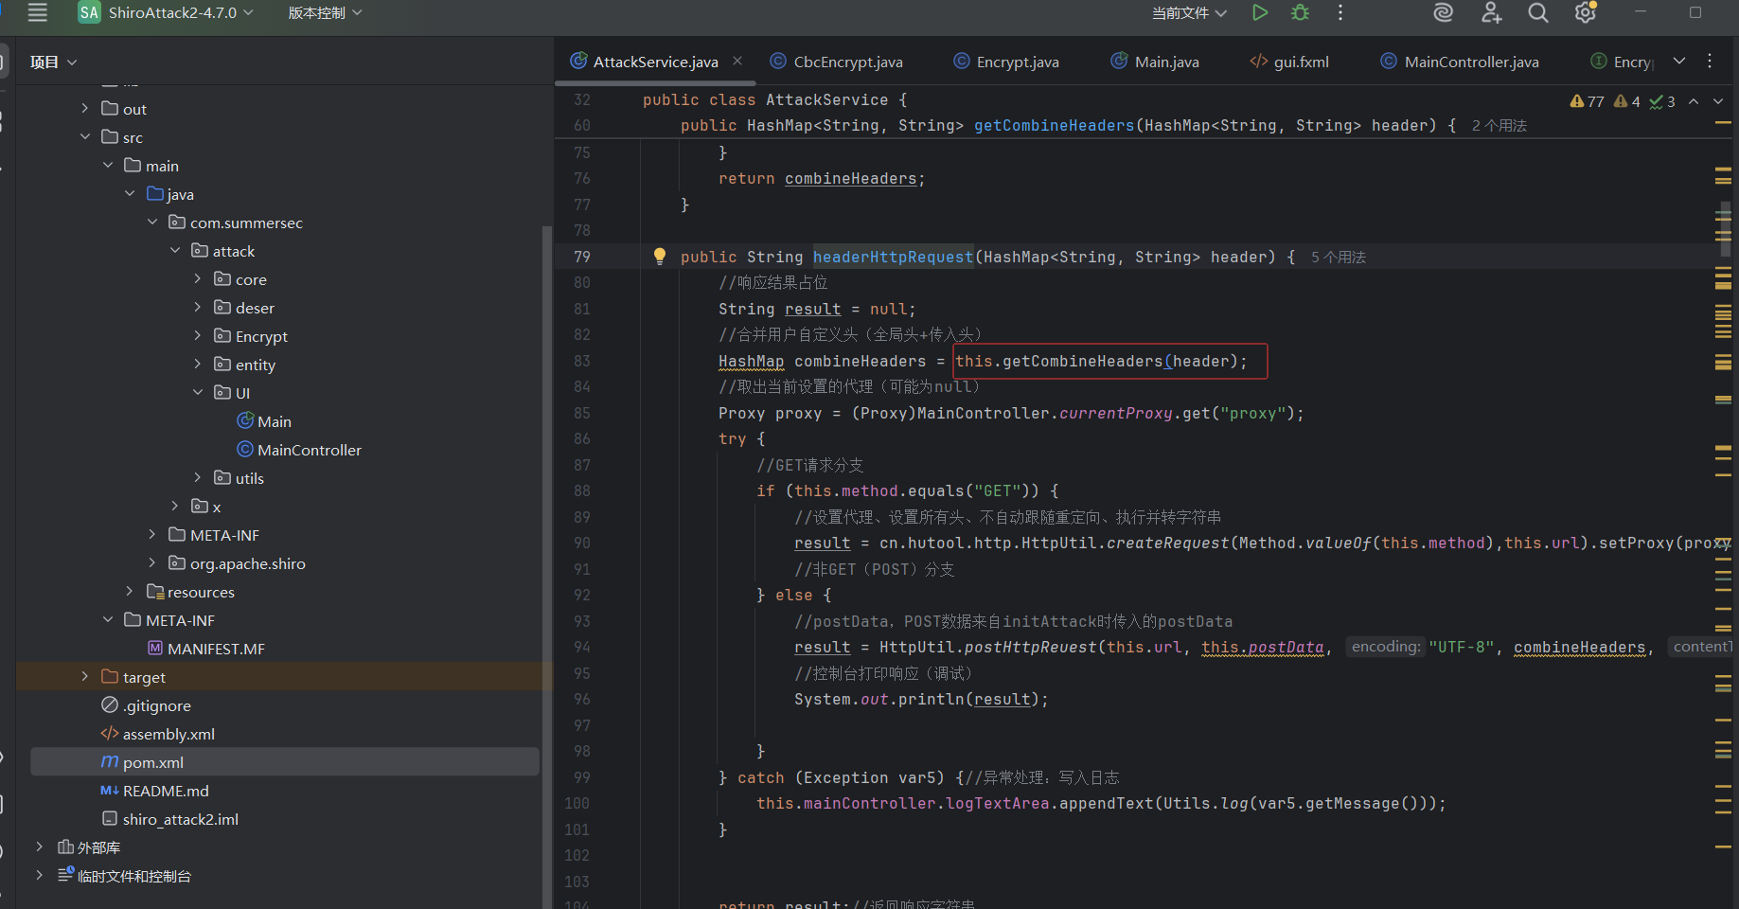
Task: Show hidden editor tabs dropdown arrow
Action: click(x=1679, y=62)
